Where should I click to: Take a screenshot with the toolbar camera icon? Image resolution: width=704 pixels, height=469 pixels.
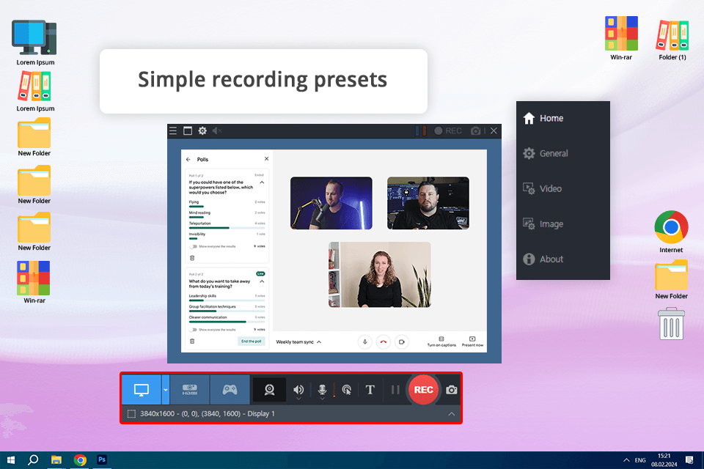coord(451,390)
